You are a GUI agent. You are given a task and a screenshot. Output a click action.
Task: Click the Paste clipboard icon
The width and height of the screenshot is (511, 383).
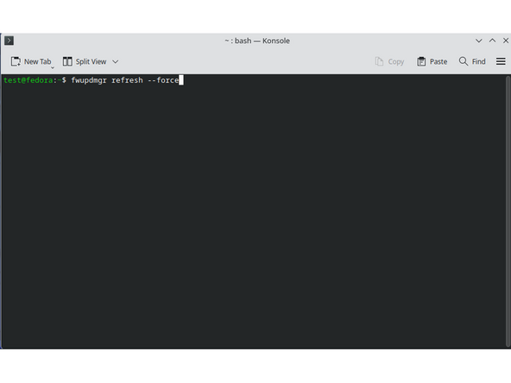tap(421, 61)
